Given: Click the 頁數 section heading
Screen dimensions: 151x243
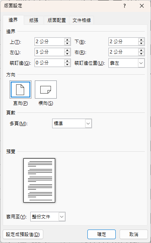Looking at the screenshot, I should pyautogui.click(x=11, y=113).
